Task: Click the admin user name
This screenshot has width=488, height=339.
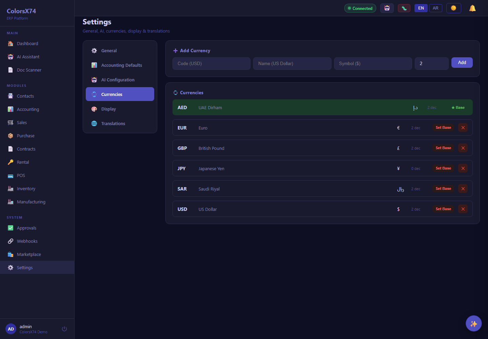Action: click(x=25, y=326)
